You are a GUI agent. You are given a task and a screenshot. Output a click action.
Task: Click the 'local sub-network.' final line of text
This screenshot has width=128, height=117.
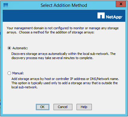tap(25, 87)
